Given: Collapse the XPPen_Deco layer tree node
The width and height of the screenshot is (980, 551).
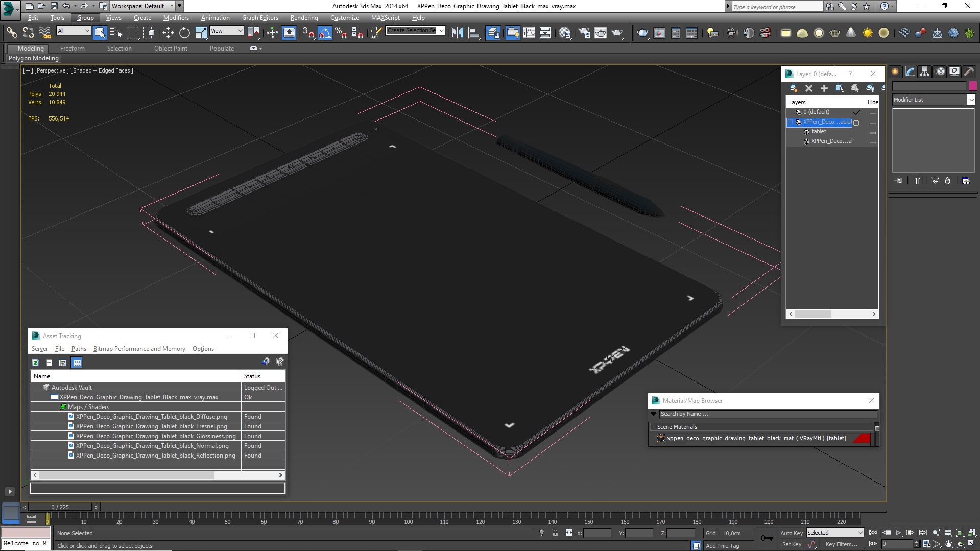Looking at the screenshot, I should tap(791, 122).
